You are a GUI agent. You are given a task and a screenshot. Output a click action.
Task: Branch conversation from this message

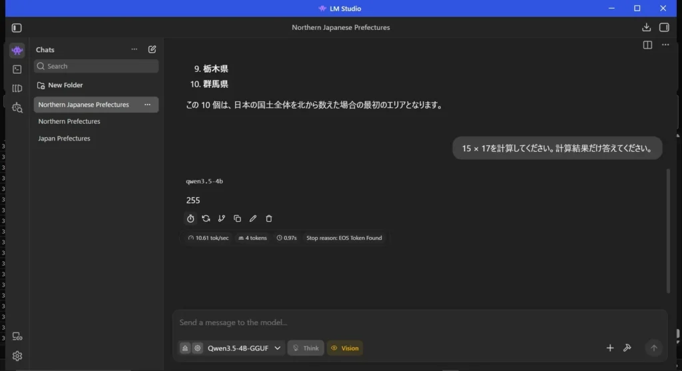pyautogui.click(x=221, y=218)
